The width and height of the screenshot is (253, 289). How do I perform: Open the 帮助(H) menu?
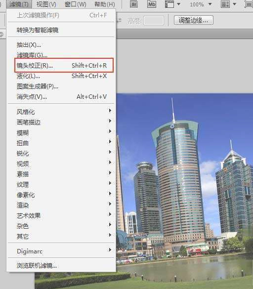tap(105, 4)
